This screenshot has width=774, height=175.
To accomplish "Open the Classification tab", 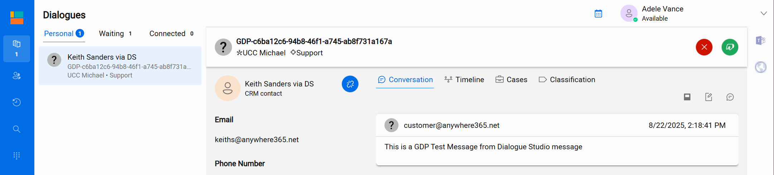I will point(567,80).
